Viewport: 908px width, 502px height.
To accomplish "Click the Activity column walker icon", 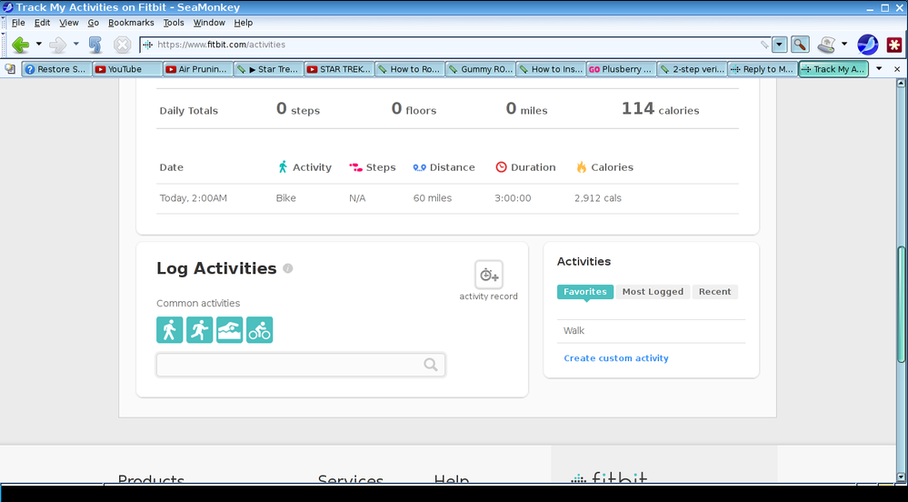I will 283,167.
